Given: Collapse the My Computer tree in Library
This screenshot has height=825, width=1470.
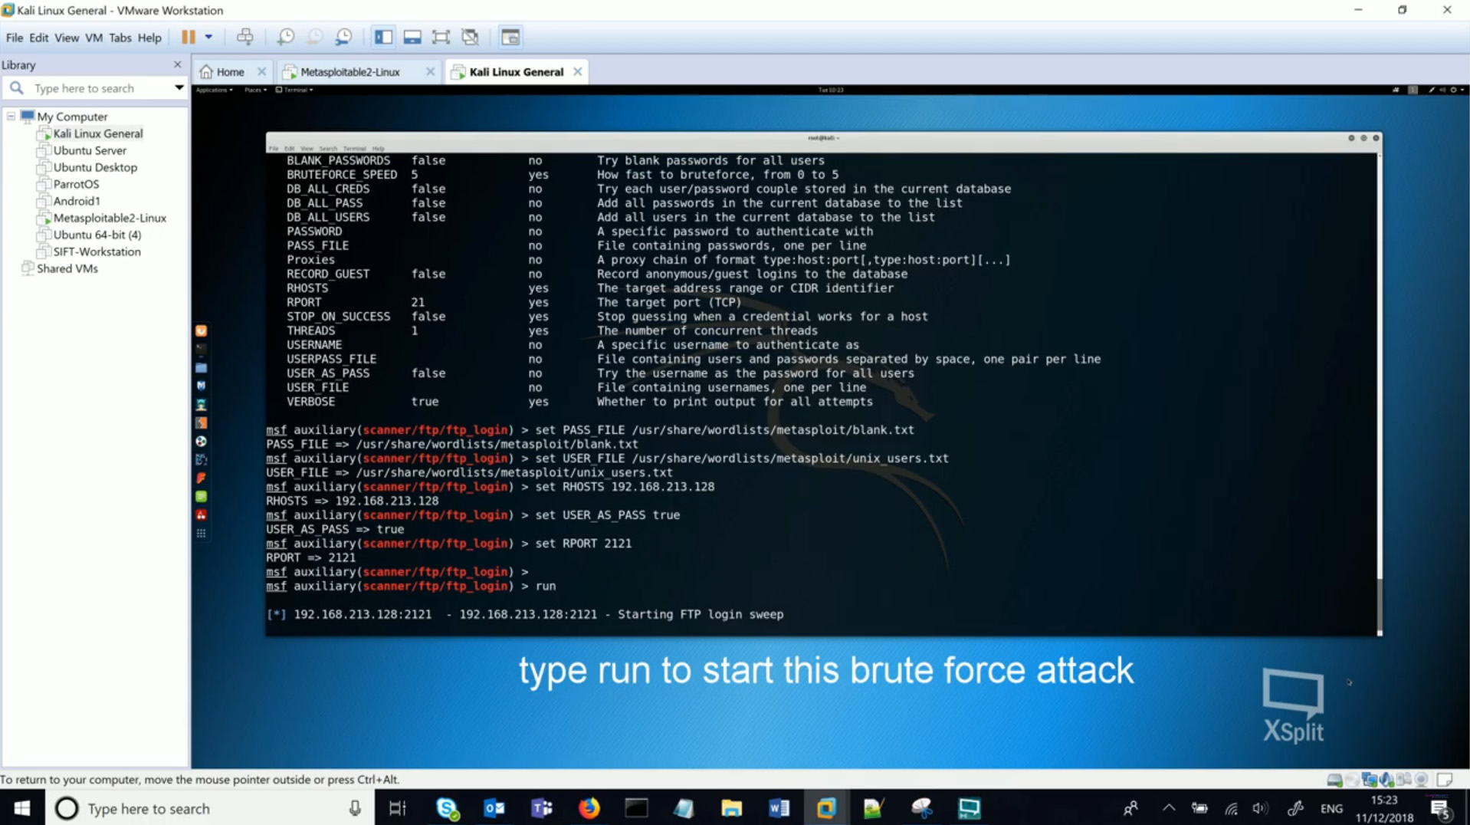Looking at the screenshot, I should tap(11, 116).
